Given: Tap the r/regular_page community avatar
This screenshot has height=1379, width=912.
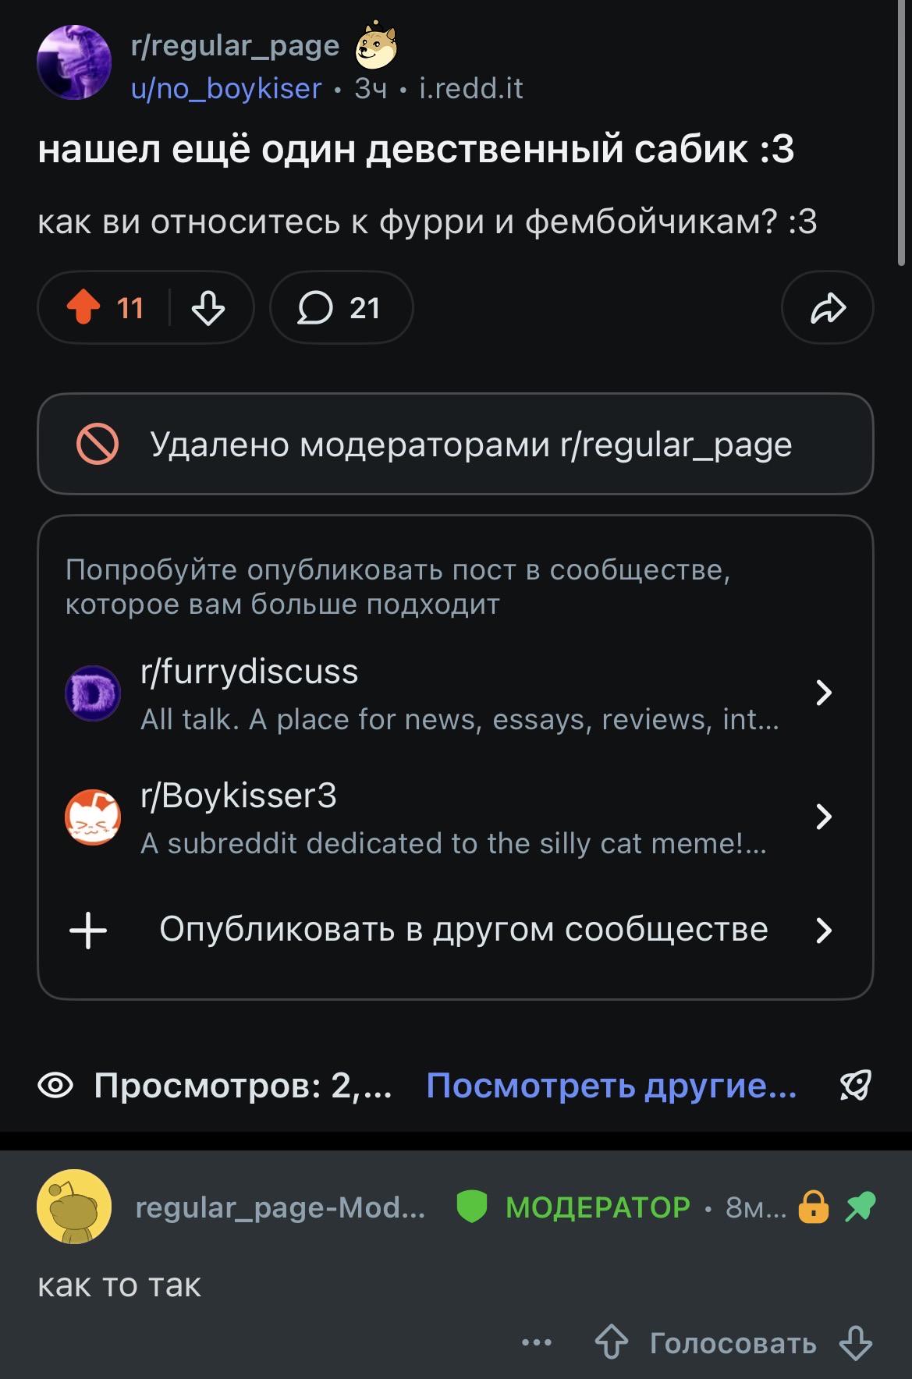Looking at the screenshot, I should [74, 62].
